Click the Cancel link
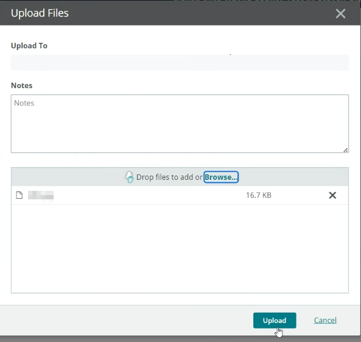361x342 pixels. (325, 320)
